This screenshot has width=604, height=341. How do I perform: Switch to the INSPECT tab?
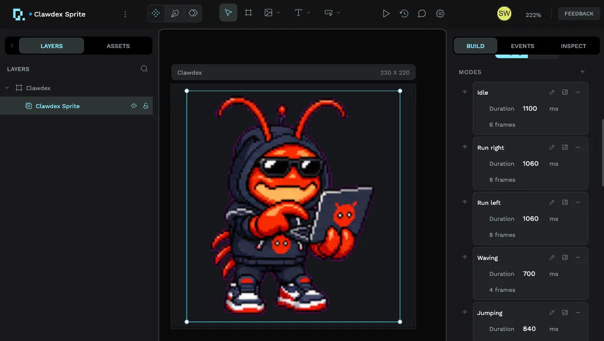(573, 46)
